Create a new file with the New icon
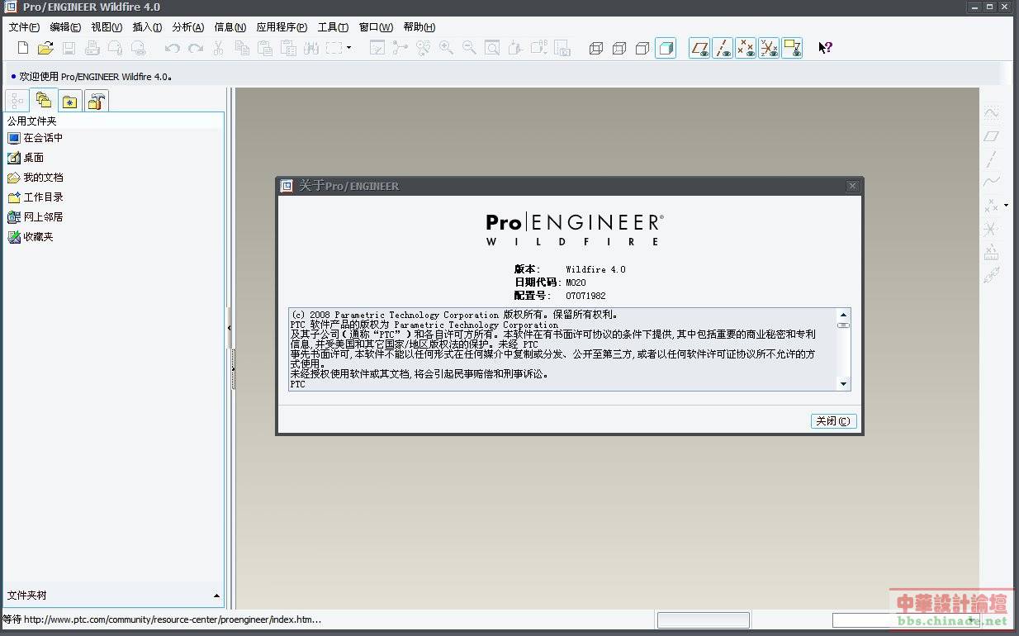1019x636 pixels. [23, 48]
